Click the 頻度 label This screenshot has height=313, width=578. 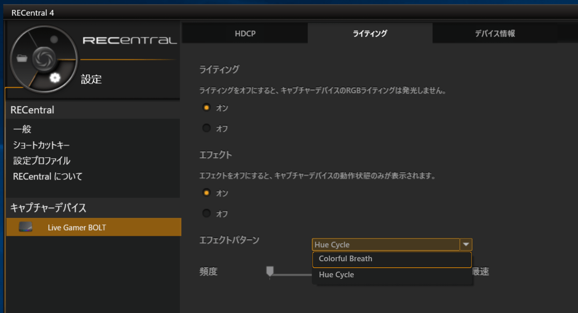[208, 272]
